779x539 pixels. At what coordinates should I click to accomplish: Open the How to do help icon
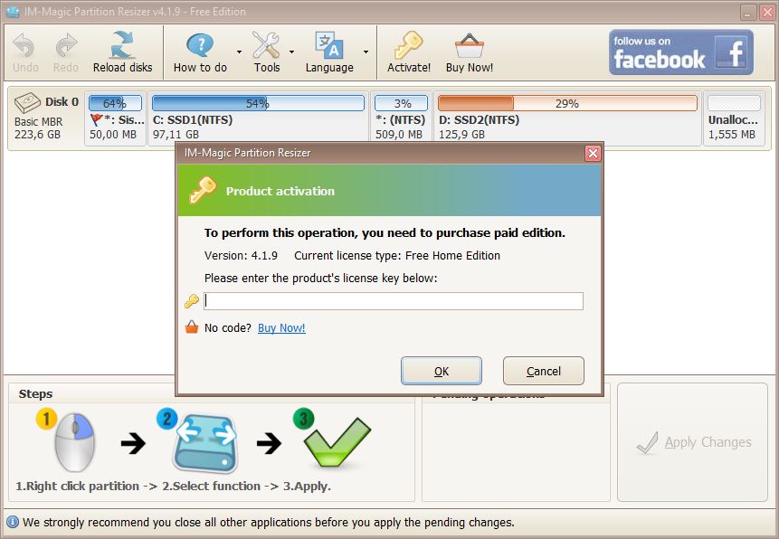click(200, 46)
